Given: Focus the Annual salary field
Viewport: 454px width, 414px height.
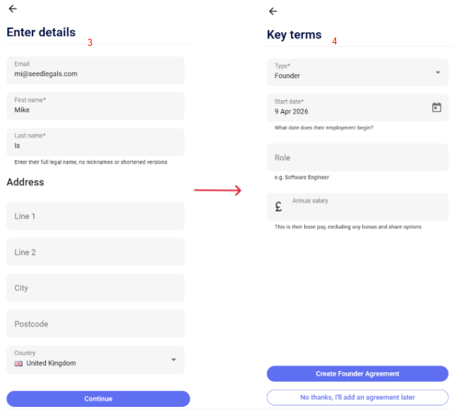Looking at the screenshot, I should 367,207.
